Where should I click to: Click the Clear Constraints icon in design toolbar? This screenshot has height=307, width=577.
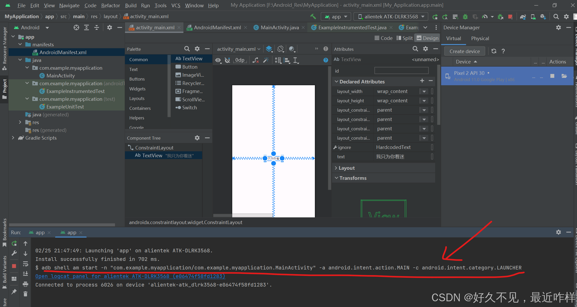coord(256,60)
